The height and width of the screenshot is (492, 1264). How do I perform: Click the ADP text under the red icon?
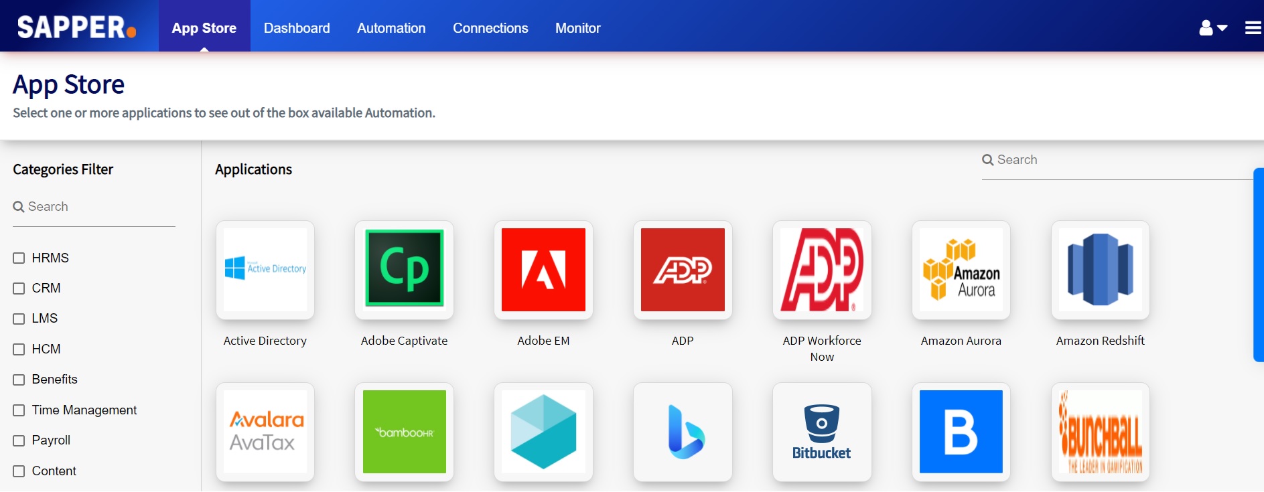point(683,341)
